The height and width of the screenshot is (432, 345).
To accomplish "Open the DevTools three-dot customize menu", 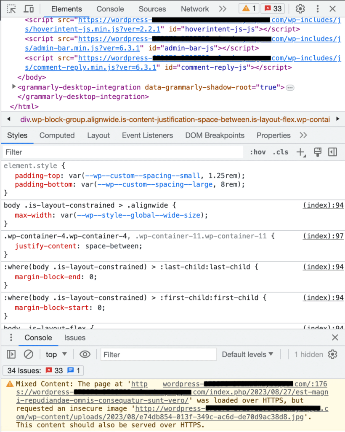I will pos(318,9).
